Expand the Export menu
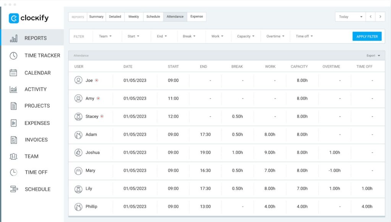 373,56
